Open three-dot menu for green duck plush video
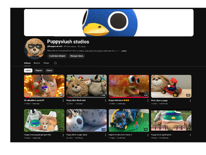 pos(190,135)
